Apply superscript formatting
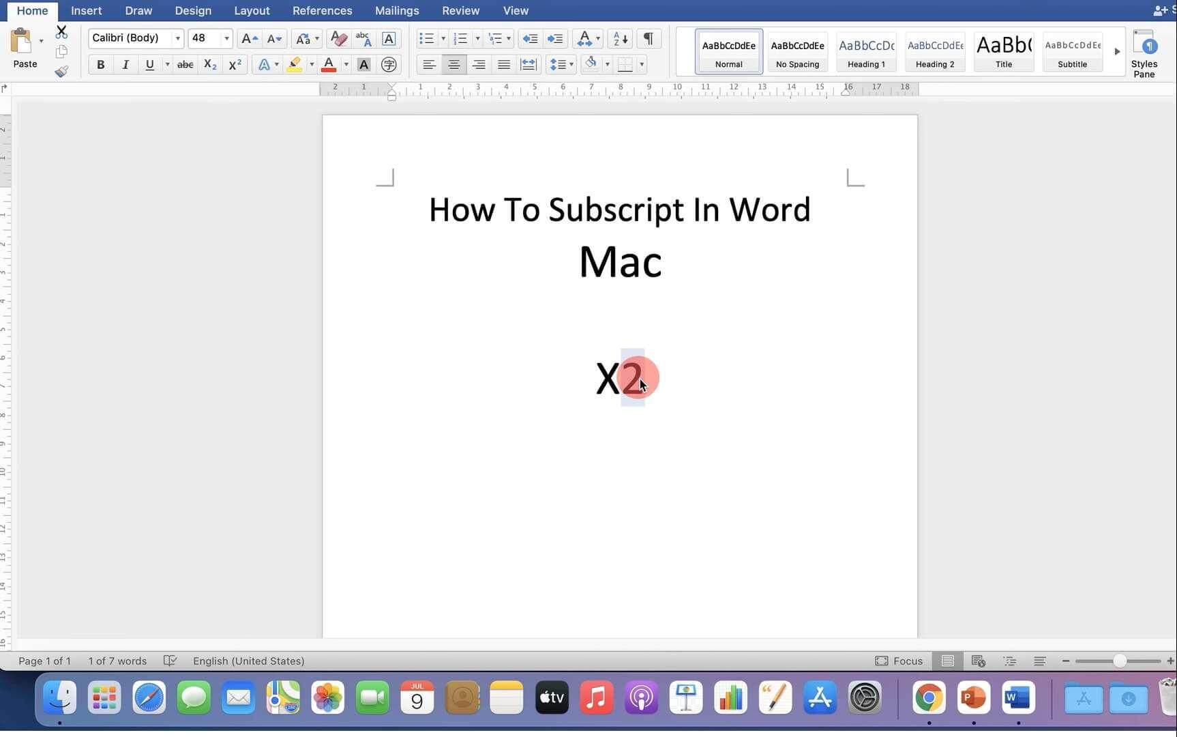The width and height of the screenshot is (1177, 737). click(x=235, y=64)
